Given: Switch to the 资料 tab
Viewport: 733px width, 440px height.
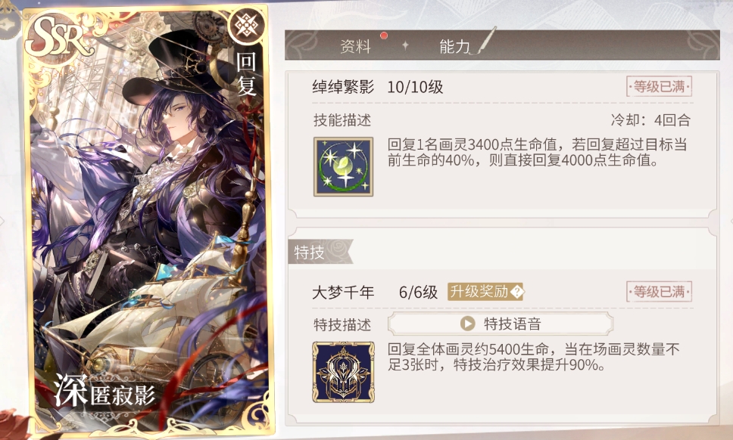Looking at the screenshot, I should (x=356, y=45).
